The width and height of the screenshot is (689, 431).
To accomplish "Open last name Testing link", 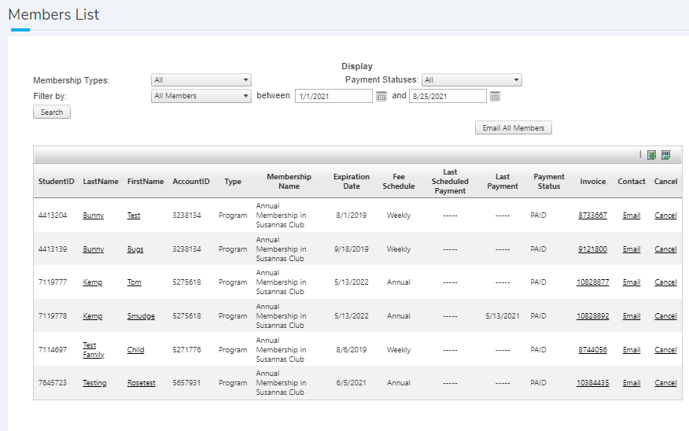I will click(x=95, y=383).
